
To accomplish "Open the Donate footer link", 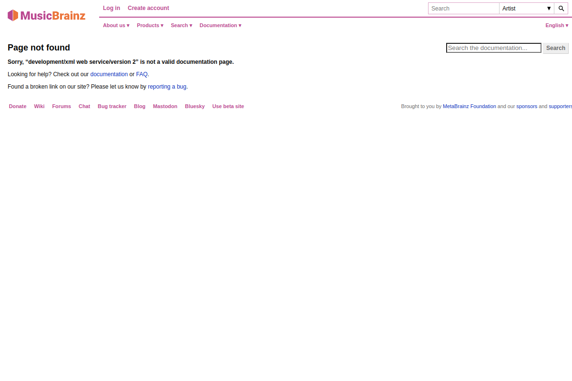I will point(18,106).
